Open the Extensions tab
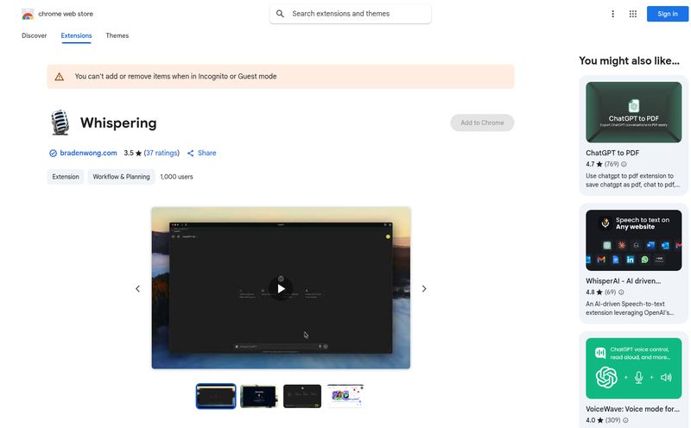The image size is (691, 428). point(76,35)
